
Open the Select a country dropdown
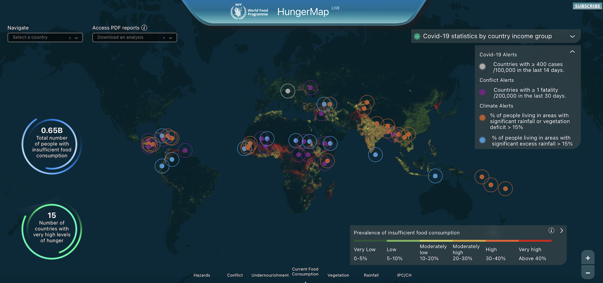click(45, 37)
